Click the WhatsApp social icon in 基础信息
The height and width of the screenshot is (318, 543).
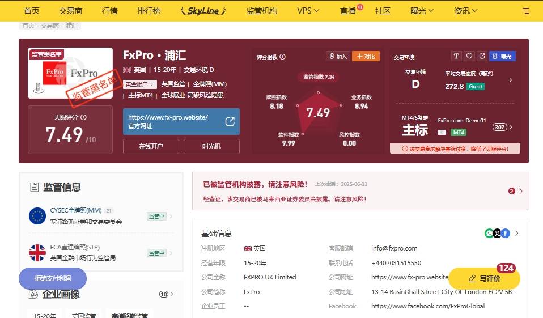pos(489,234)
